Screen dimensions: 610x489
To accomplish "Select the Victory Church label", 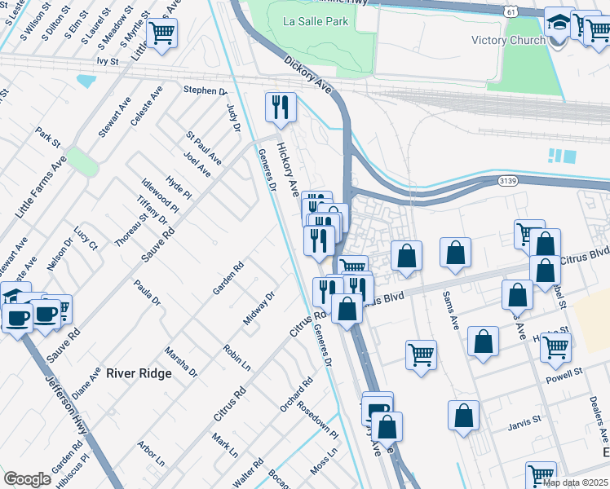I will click(x=508, y=41).
